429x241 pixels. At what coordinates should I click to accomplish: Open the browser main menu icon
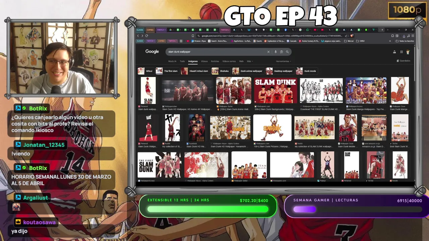413,36
